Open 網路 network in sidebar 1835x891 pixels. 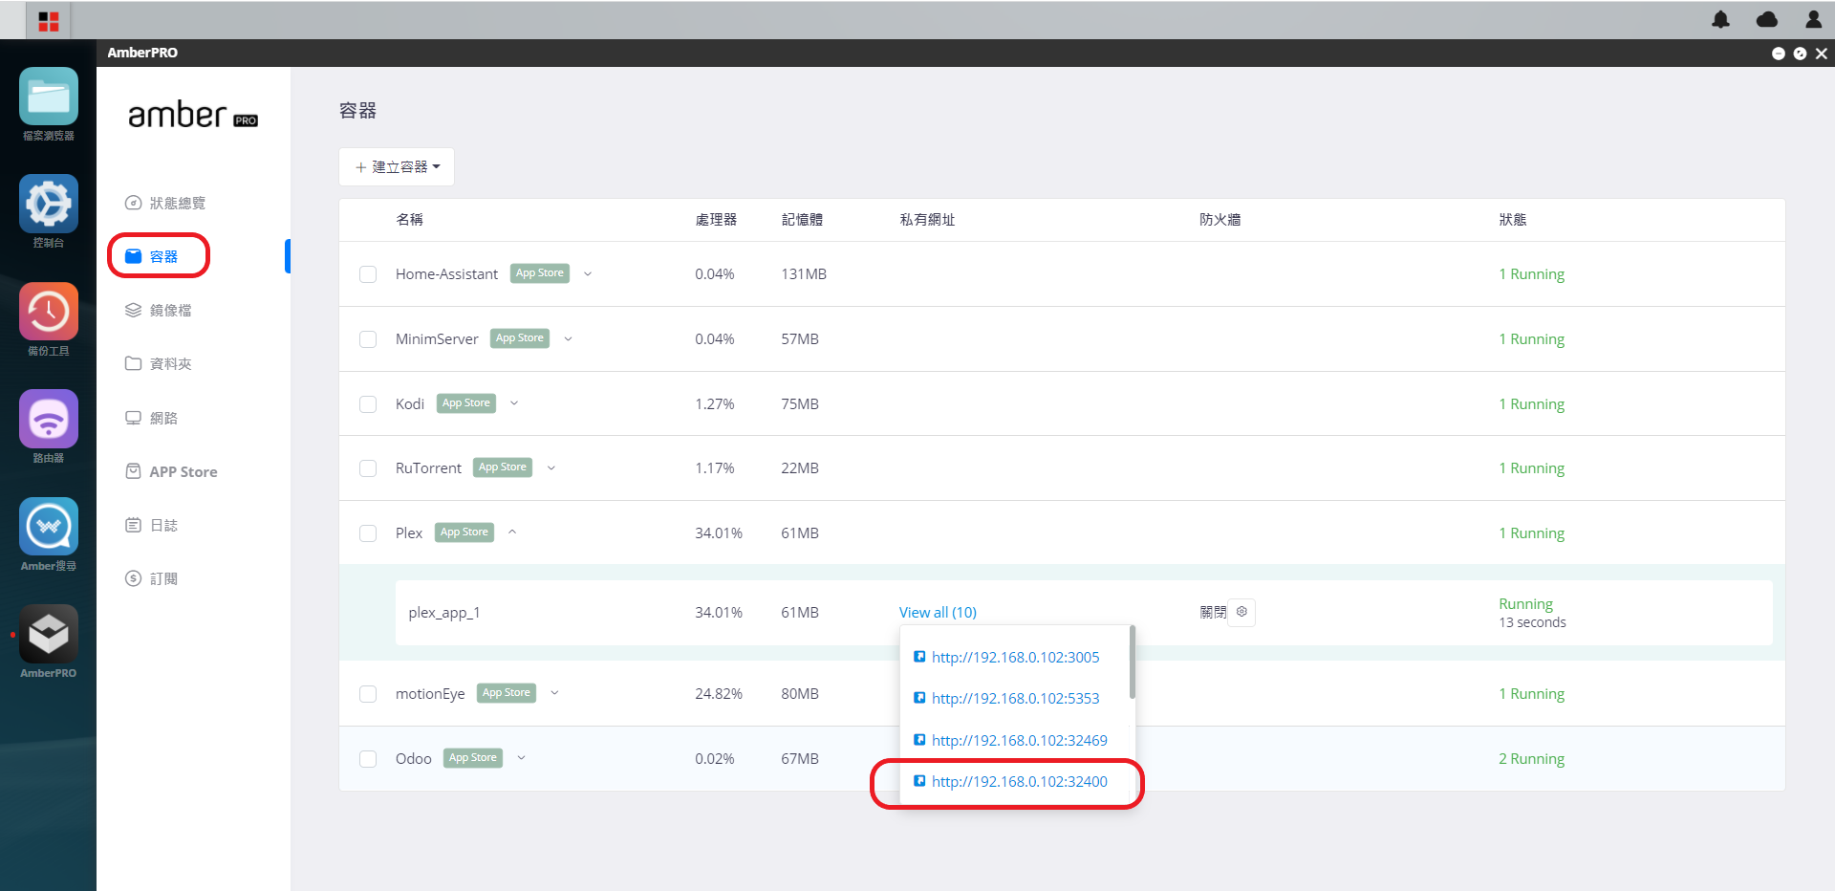pos(152,418)
